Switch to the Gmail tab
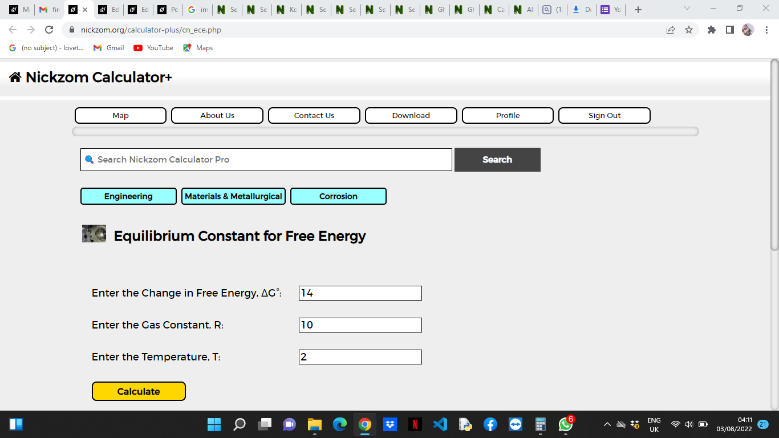Viewport: 779px width, 438px height. click(49, 10)
